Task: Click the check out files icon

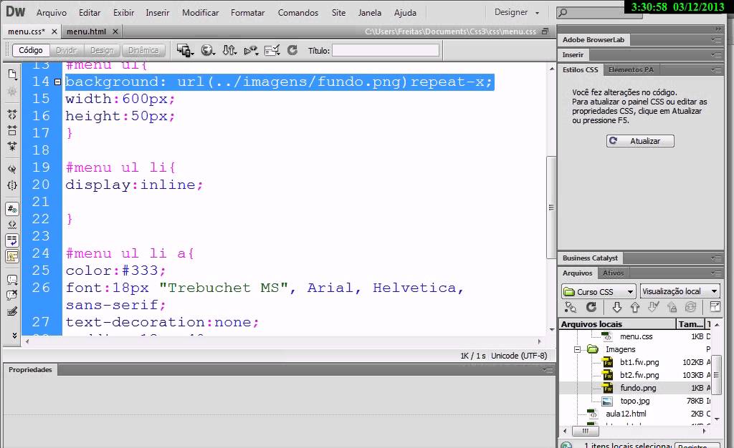Action: [654, 307]
